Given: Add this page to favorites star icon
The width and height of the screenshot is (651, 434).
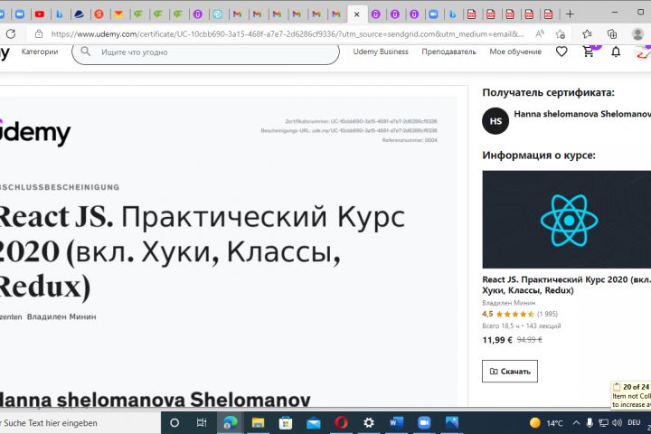Looking at the screenshot, I should coord(561,33).
